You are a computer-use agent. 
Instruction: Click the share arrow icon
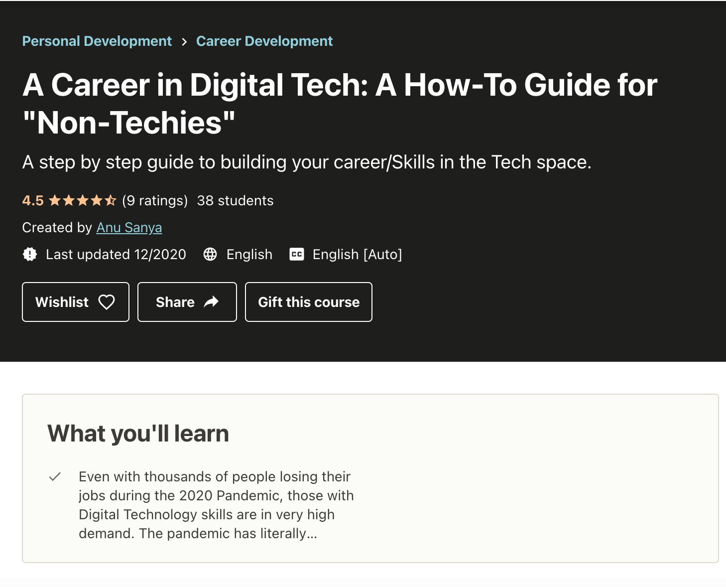tap(212, 302)
